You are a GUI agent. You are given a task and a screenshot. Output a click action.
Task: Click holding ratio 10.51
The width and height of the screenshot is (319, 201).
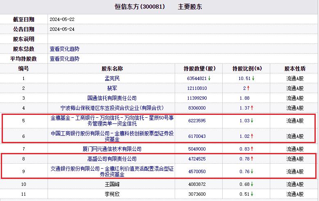(244, 78)
